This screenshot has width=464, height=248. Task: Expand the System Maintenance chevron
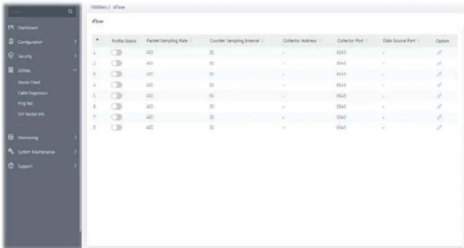coord(75,152)
